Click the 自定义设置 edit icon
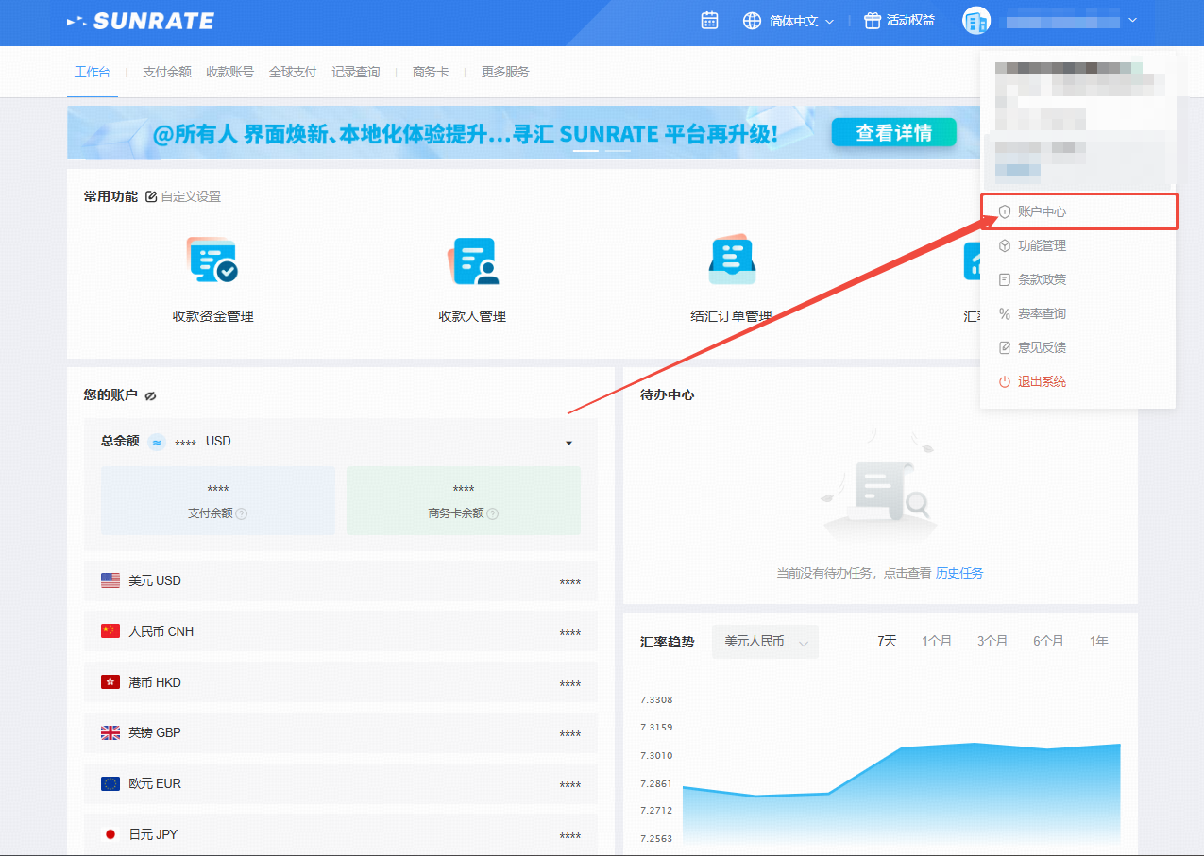The width and height of the screenshot is (1204, 856). click(x=151, y=196)
